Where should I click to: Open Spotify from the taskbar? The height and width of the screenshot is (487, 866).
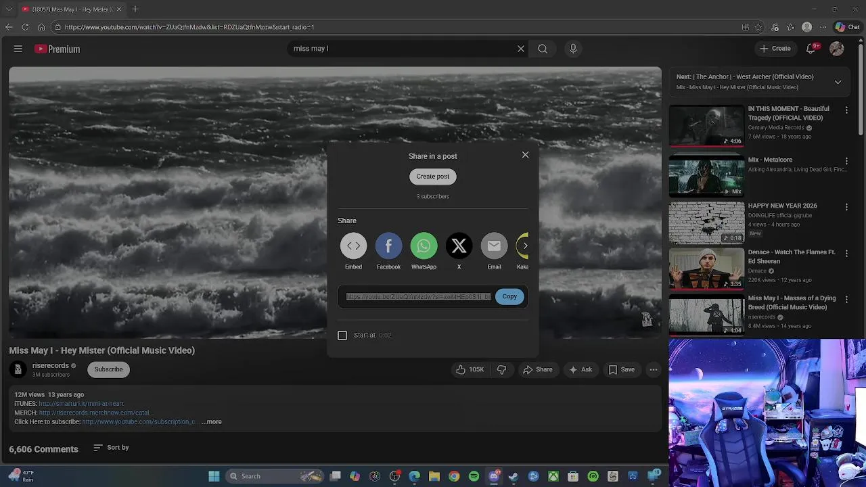pos(474,476)
